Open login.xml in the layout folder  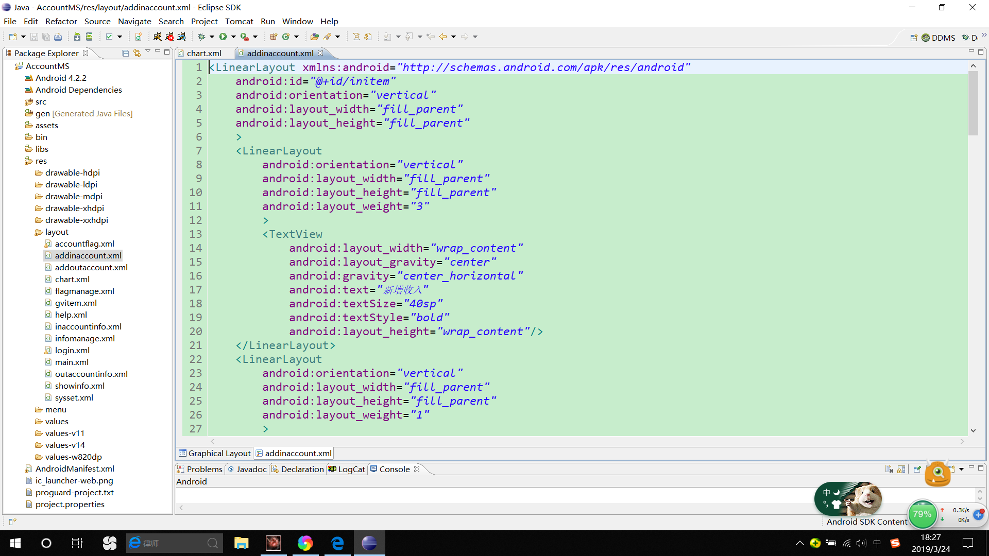72,350
